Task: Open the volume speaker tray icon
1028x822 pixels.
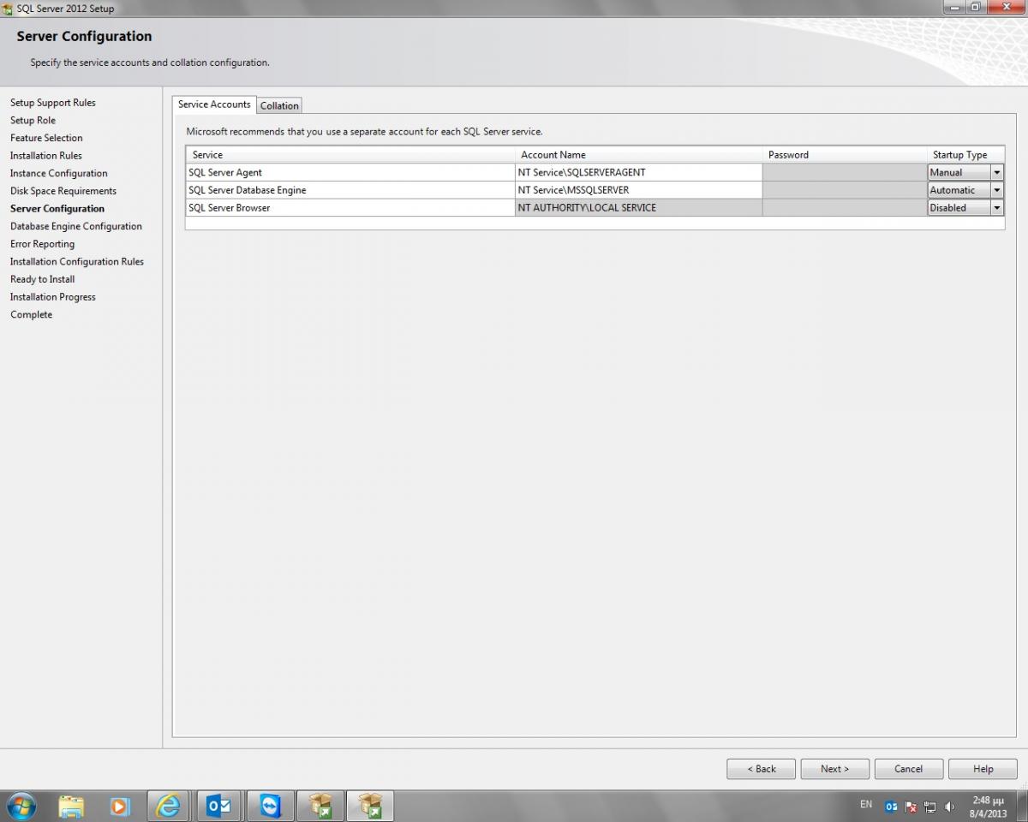Action: click(949, 807)
